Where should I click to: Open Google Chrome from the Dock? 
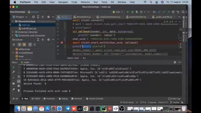86,109
